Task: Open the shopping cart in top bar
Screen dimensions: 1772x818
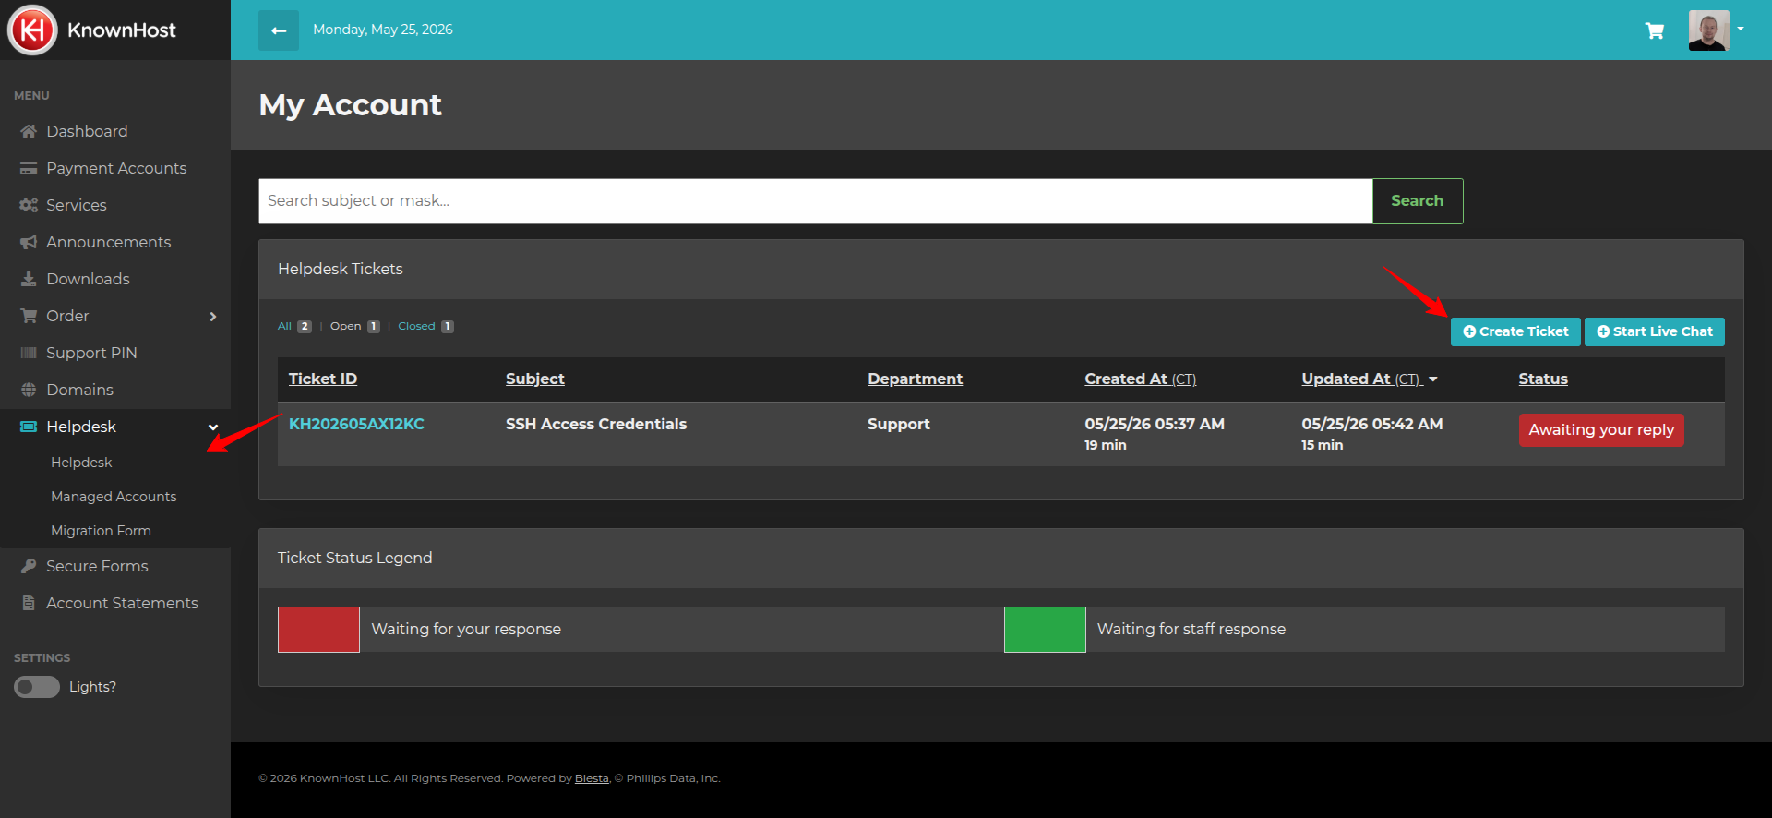Action: click(x=1655, y=30)
